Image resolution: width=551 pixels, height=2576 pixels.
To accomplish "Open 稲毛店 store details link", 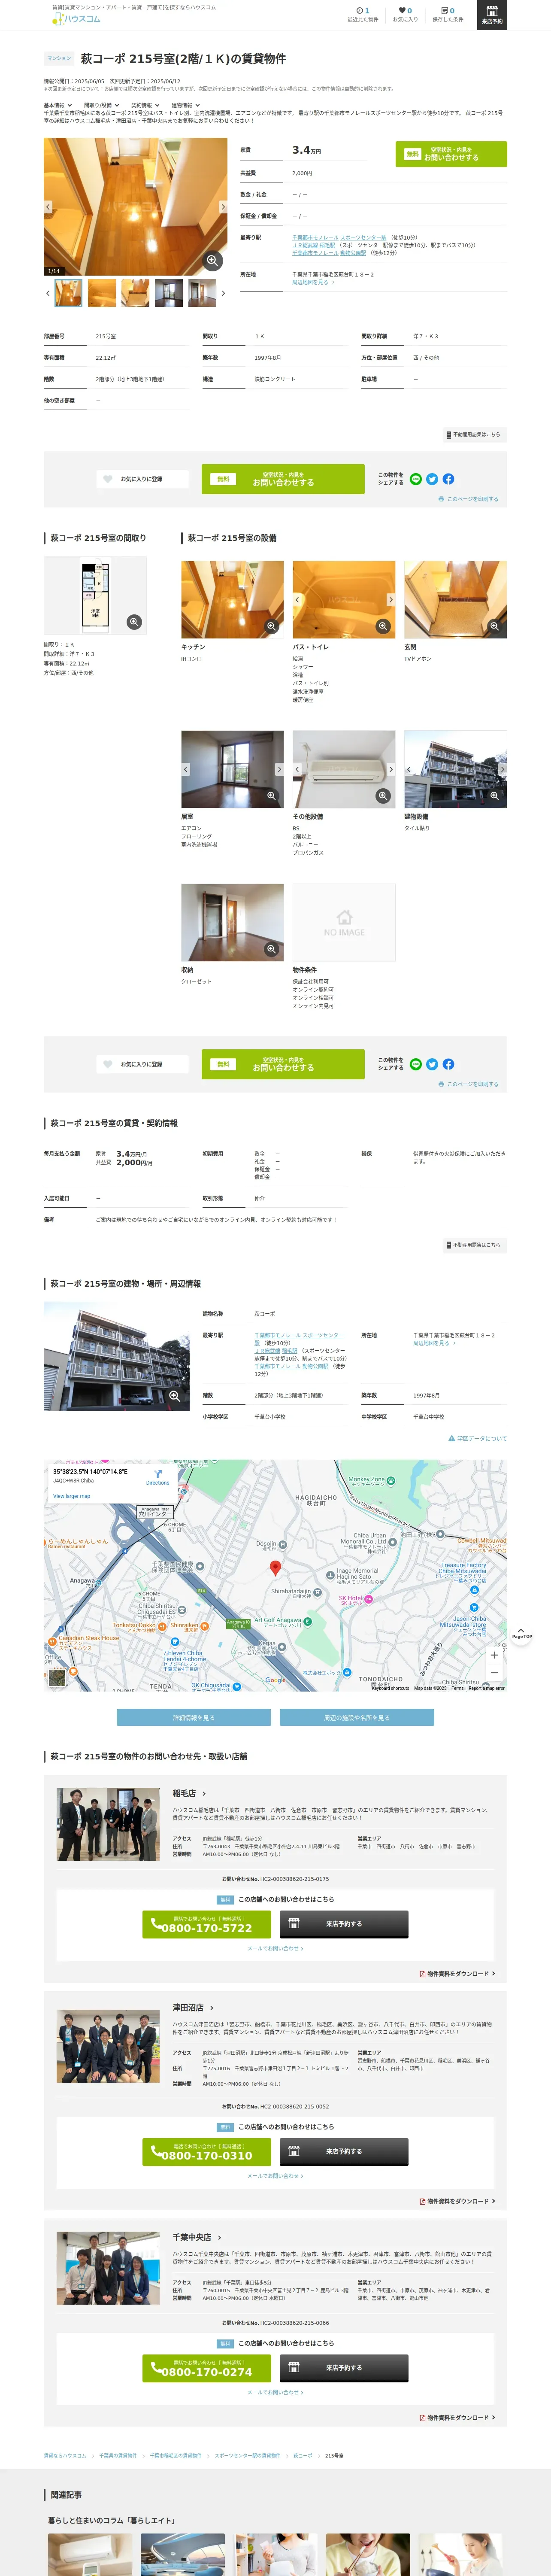I will tap(189, 1794).
